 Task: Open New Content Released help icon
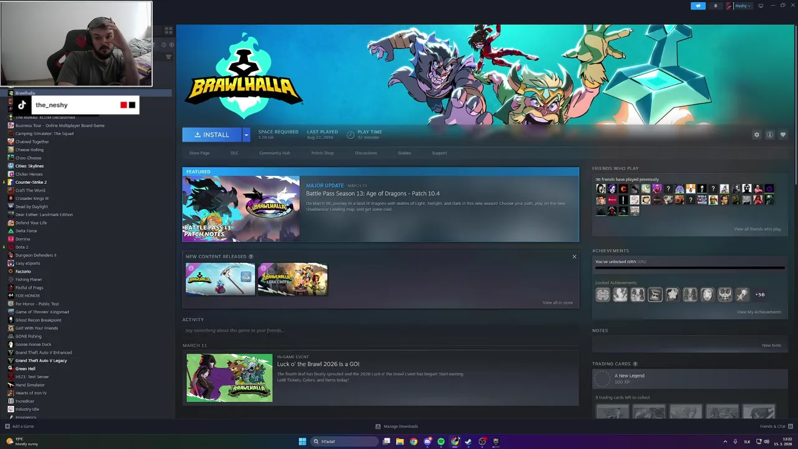(x=251, y=256)
